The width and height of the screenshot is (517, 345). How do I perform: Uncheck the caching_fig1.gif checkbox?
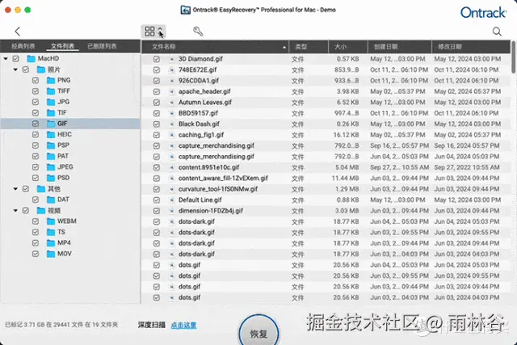coord(157,135)
